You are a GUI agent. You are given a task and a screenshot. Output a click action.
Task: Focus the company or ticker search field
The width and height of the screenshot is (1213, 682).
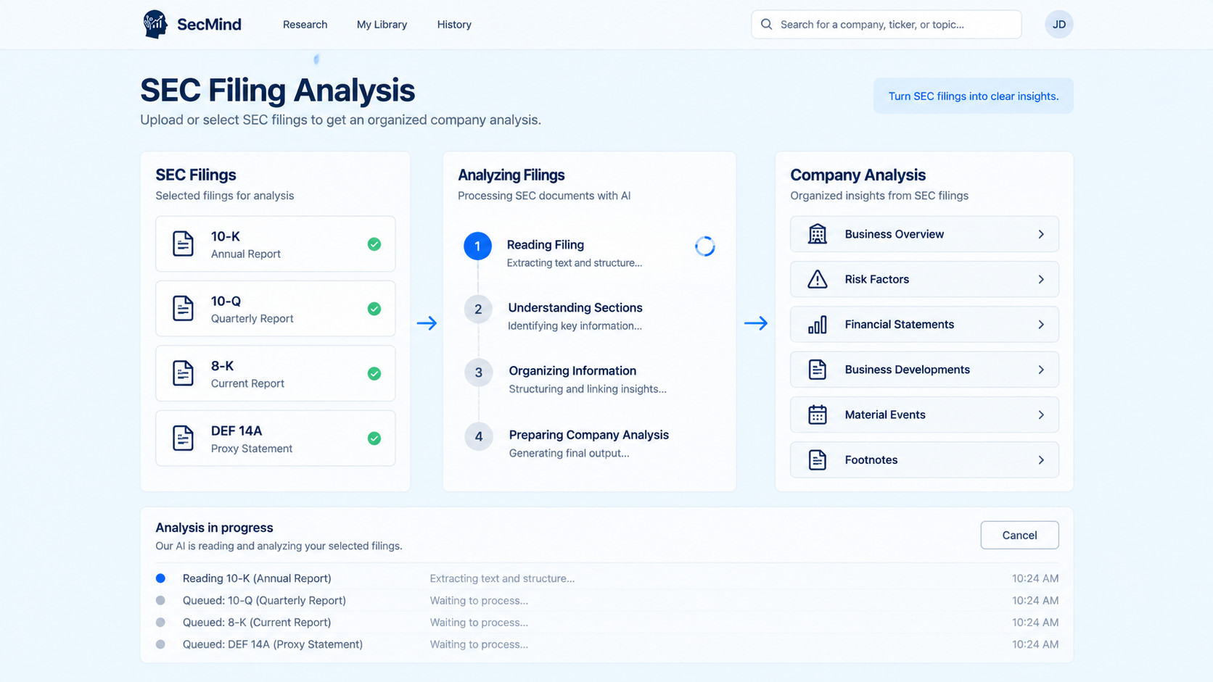[886, 25]
